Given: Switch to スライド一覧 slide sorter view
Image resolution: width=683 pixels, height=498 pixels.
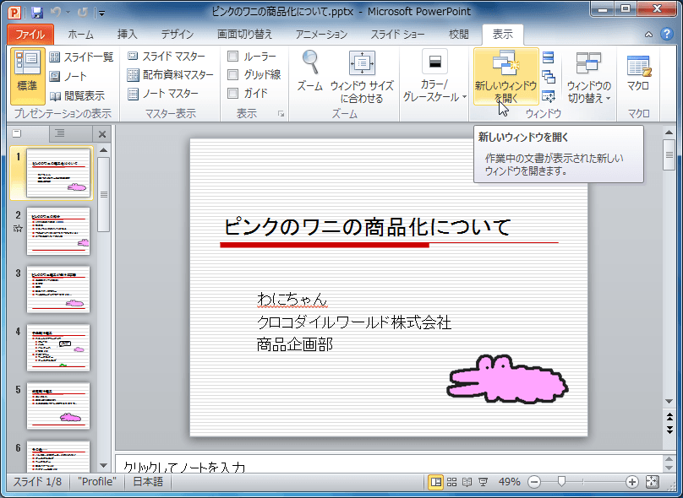Looking at the screenshot, I should pos(81,57).
